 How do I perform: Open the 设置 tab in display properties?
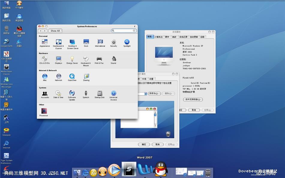(x=151, y=79)
